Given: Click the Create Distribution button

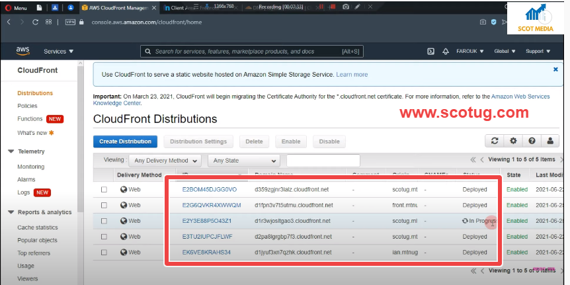Looking at the screenshot, I should coord(125,142).
